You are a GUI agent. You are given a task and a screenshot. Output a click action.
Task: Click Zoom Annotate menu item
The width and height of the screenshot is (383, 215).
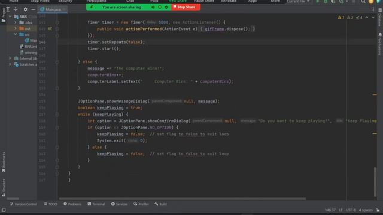(x=229, y=1)
